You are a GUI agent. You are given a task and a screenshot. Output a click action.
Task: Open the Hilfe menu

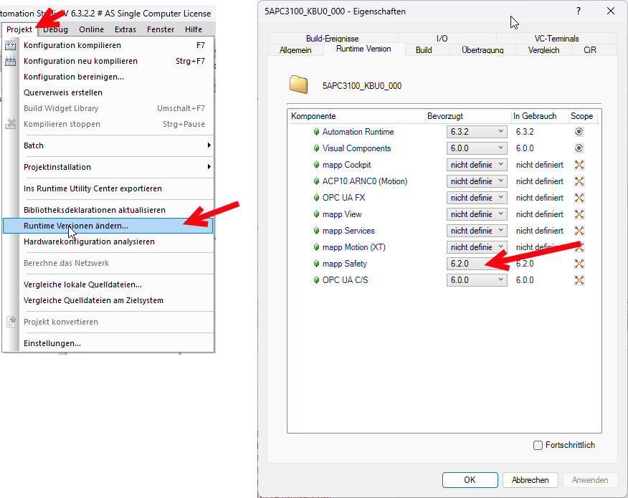(x=194, y=29)
